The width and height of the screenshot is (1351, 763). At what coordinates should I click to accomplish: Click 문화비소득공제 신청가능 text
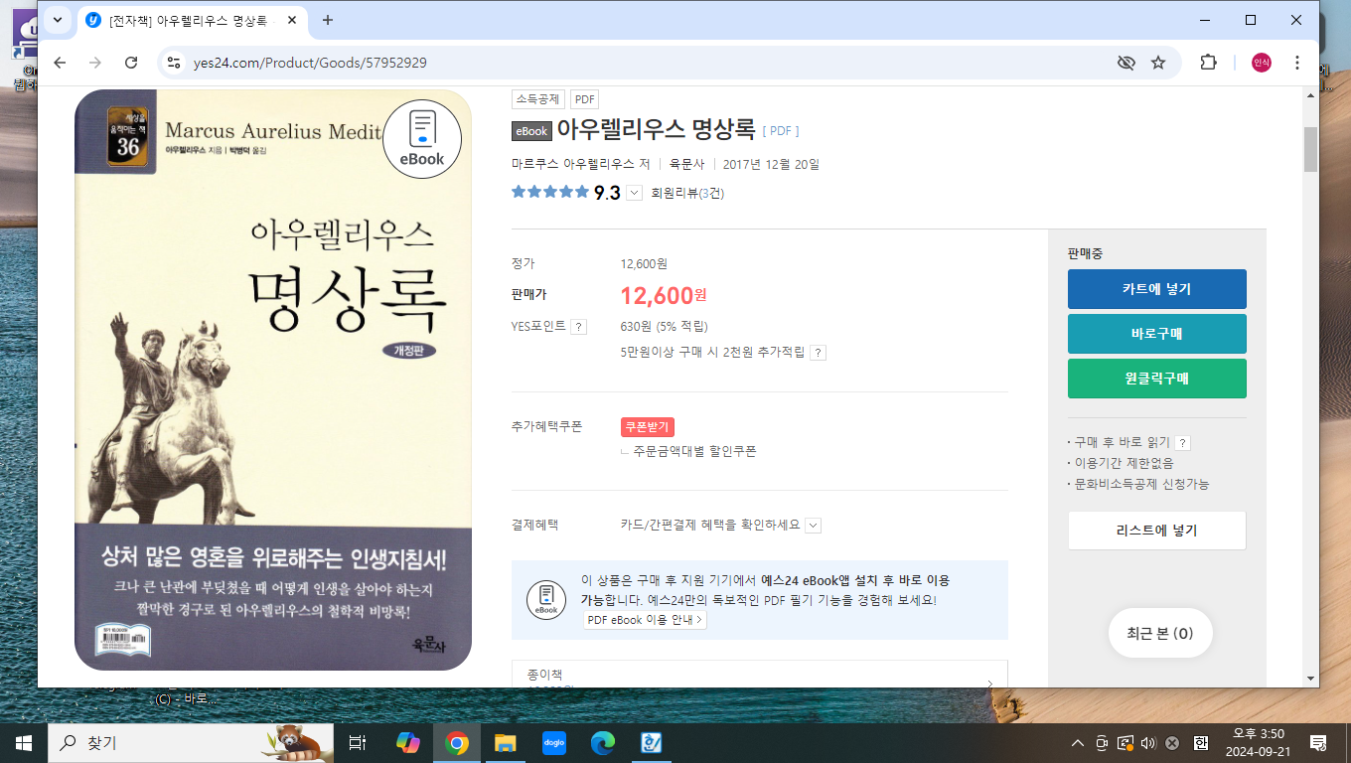[1141, 484]
